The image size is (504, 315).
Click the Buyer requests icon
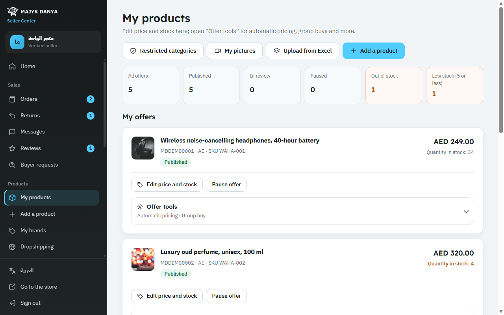(x=13, y=165)
